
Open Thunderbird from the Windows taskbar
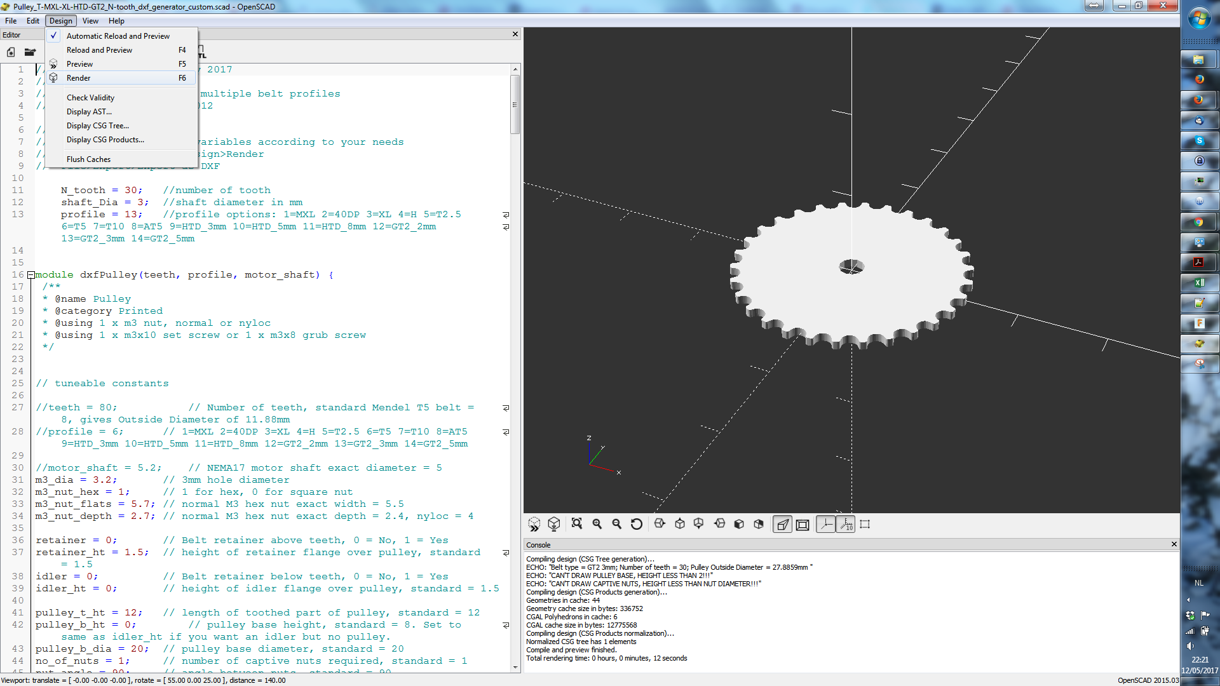(x=1198, y=120)
